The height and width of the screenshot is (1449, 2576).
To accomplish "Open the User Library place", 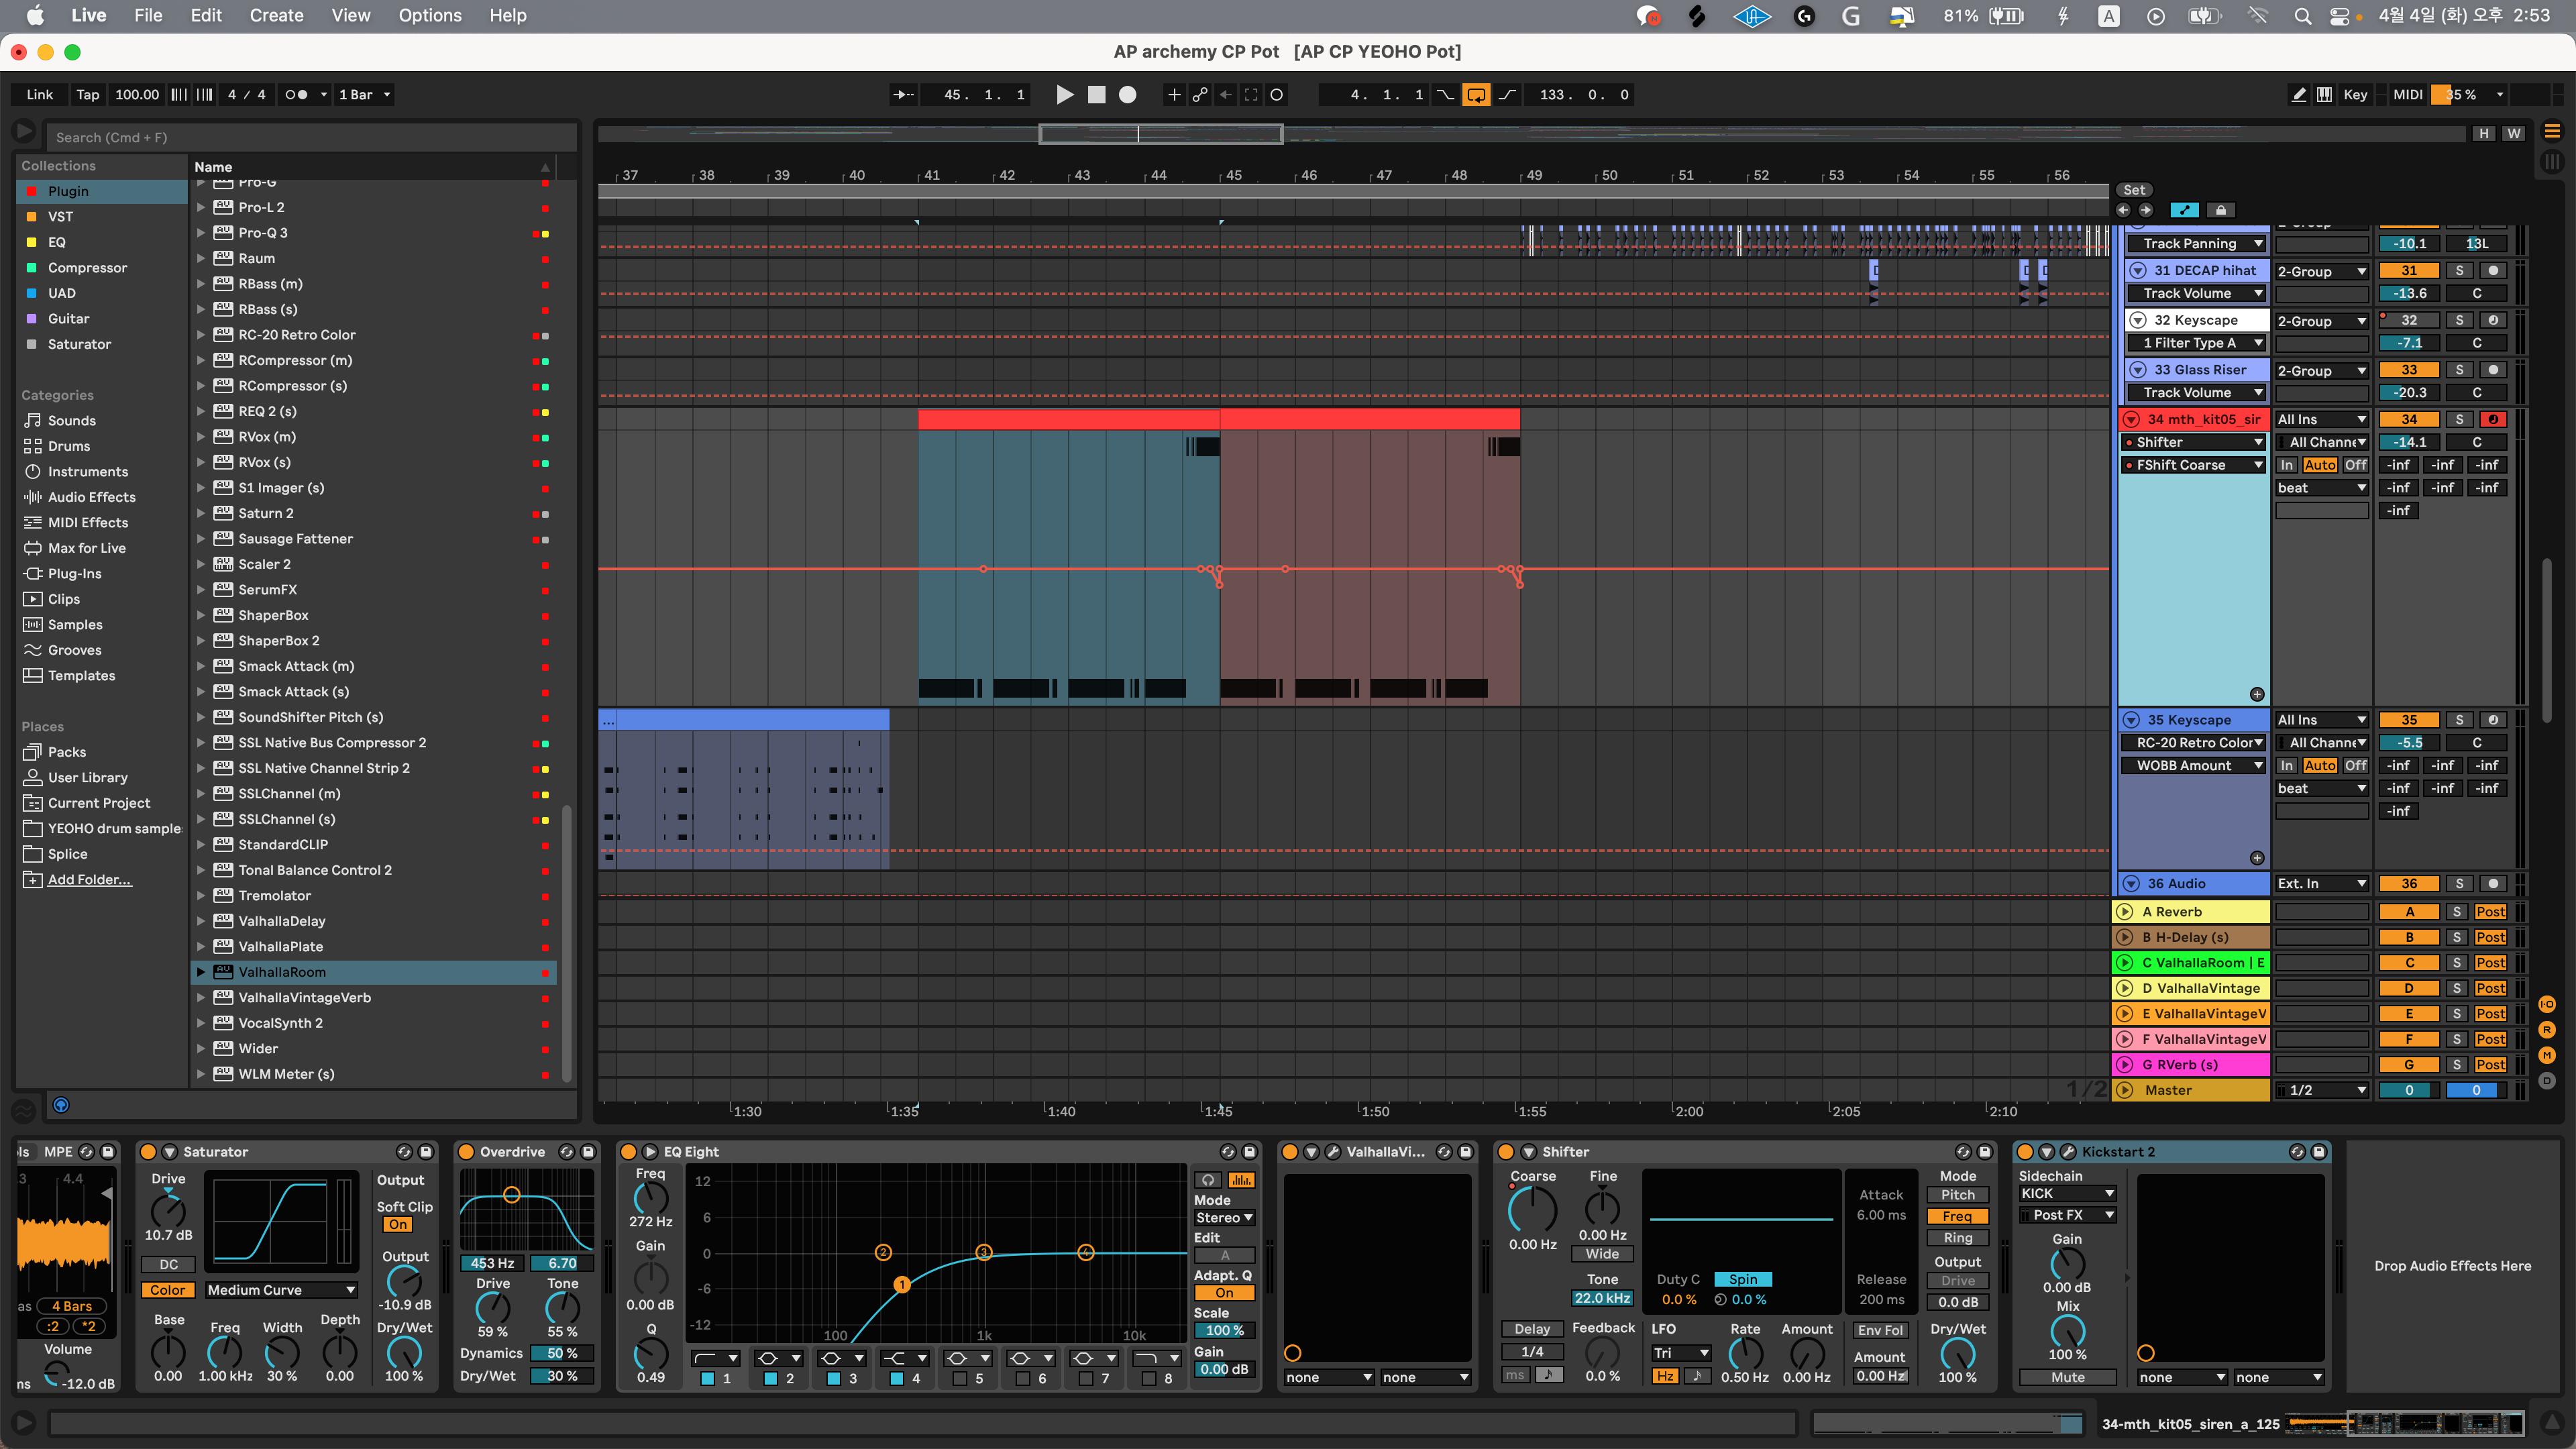I will click(x=102, y=778).
